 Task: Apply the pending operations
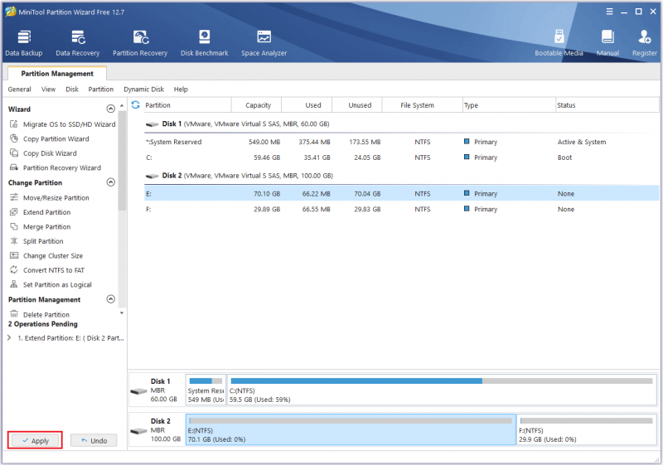click(x=35, y=440)
